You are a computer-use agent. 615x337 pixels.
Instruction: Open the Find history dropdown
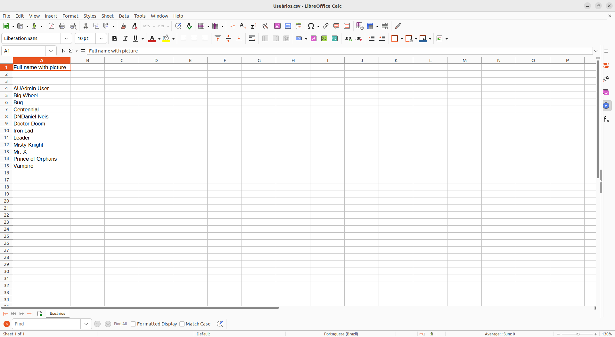[x=86, y=324]
